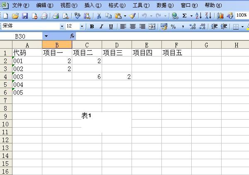Select column B header
This screenshot has width=249, height=175.
coord(57,45)
